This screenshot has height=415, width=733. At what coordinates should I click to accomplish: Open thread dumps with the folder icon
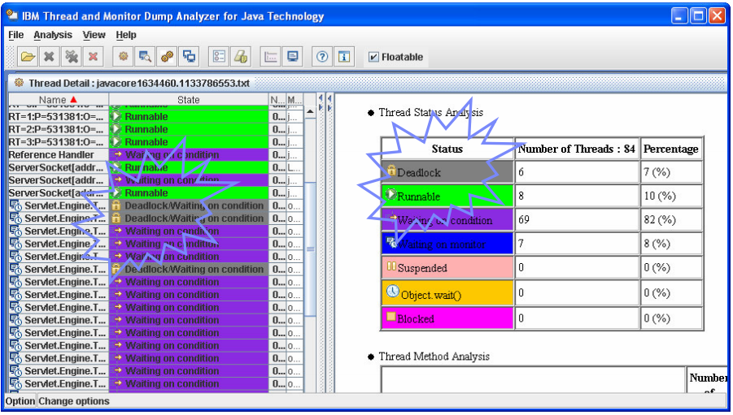click(28, 57)
